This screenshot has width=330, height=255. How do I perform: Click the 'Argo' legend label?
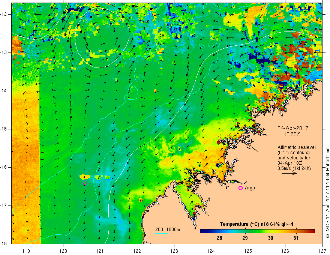250,188
